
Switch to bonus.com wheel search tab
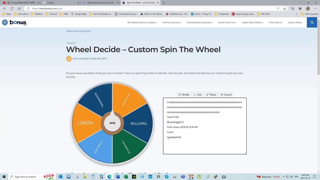pyautogui.click(x=101, y=3)
